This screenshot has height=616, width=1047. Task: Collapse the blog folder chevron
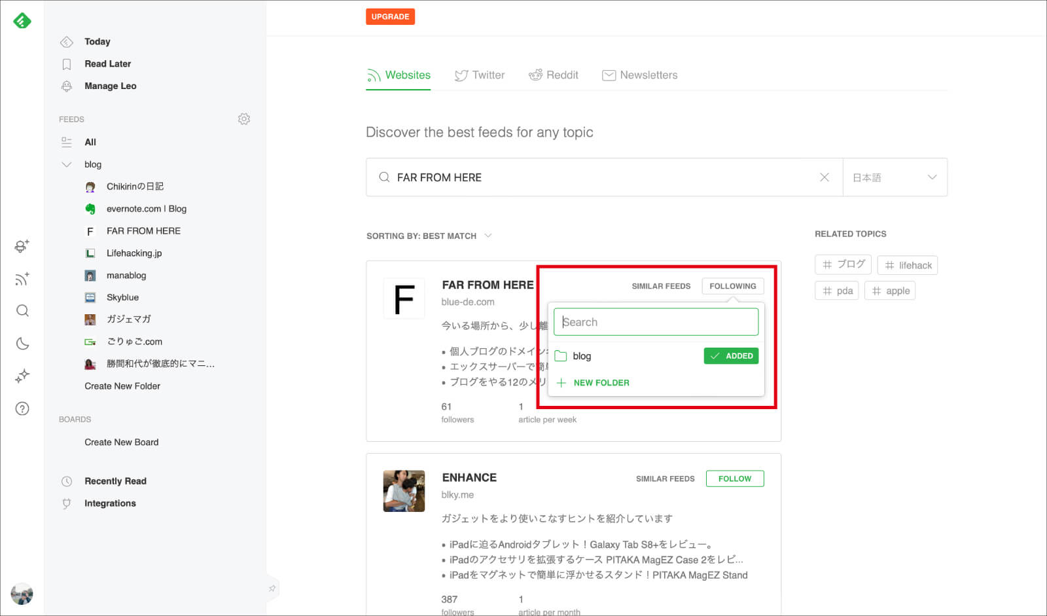pos(66,164)
